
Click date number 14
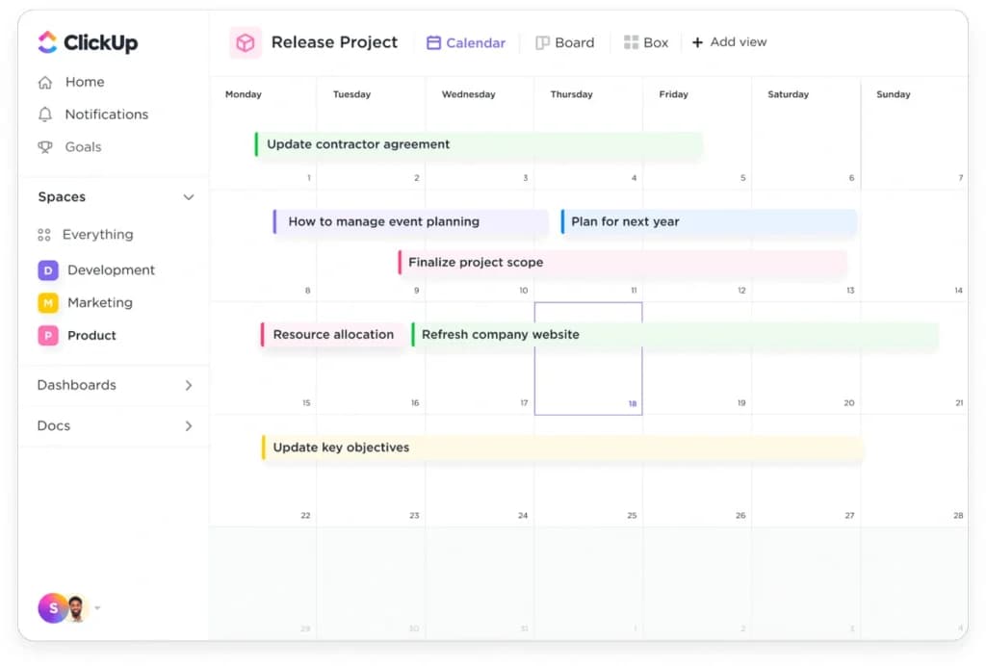pos(958,291)
